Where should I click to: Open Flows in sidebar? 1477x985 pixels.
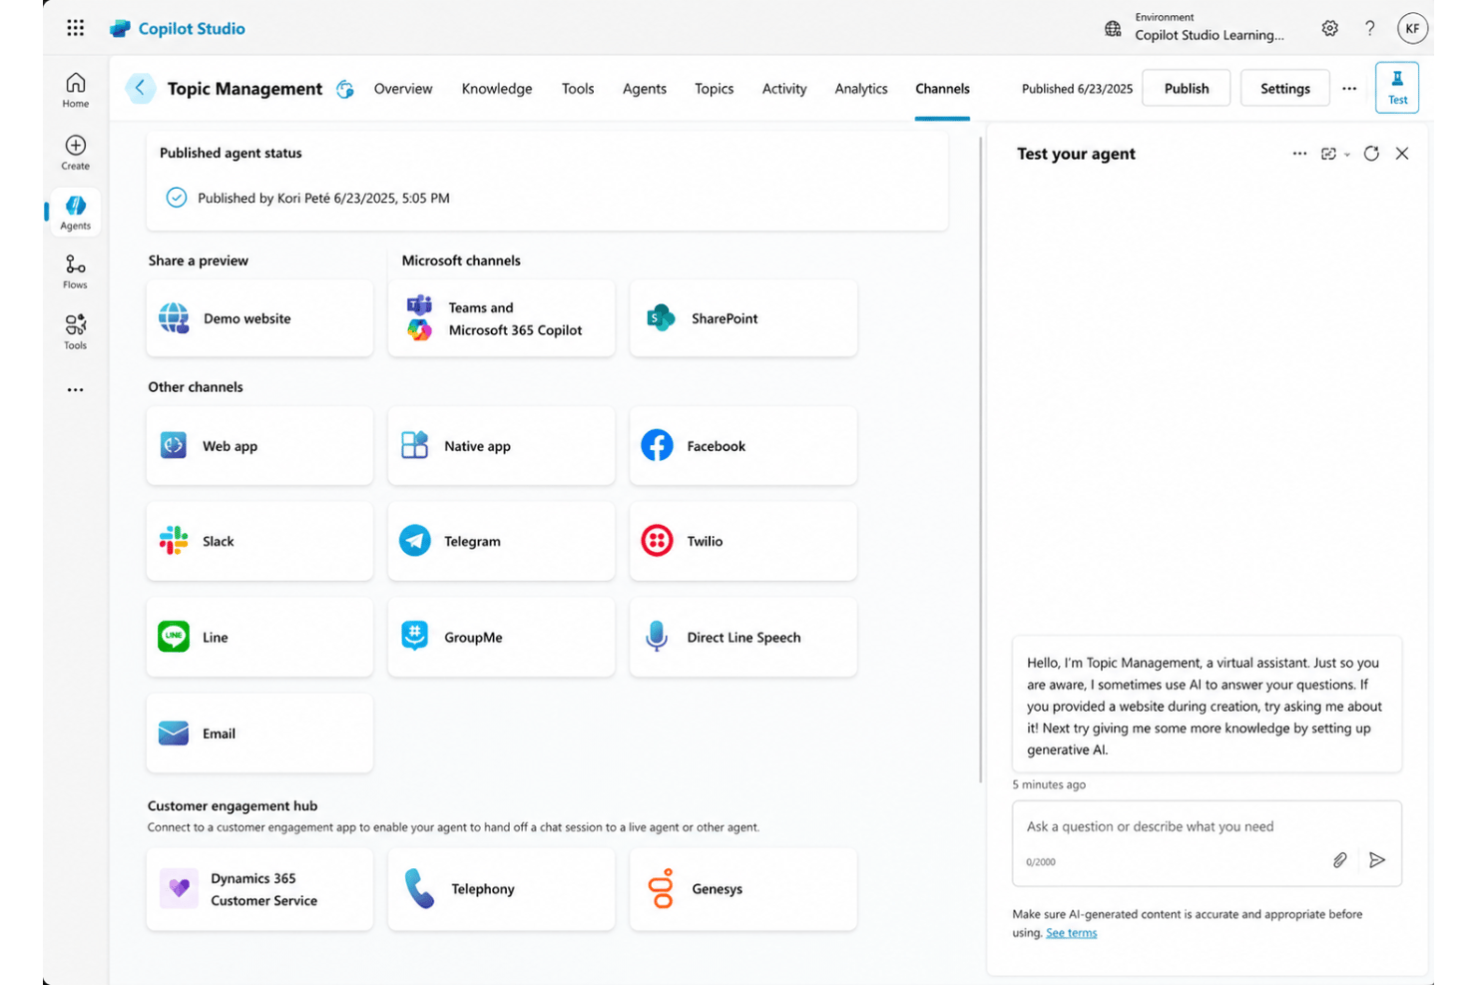[x=76, y=271]
